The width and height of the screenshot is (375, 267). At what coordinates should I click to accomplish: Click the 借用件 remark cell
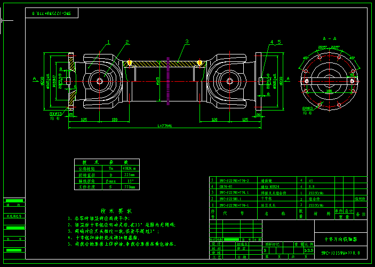[360, 199]
